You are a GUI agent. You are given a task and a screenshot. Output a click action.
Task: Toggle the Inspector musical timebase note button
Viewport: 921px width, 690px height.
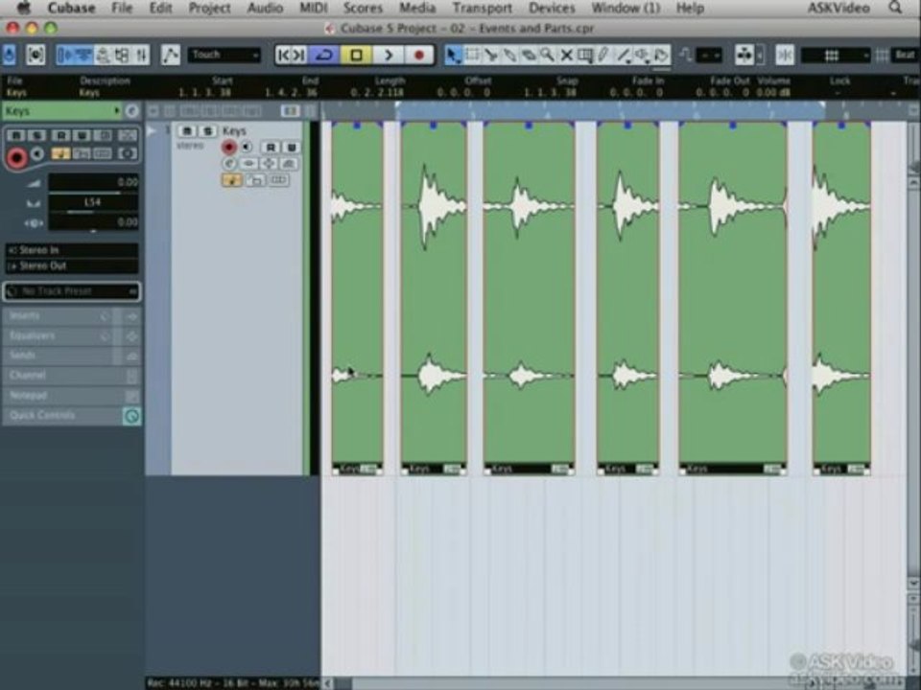click(x=60, y=153)
